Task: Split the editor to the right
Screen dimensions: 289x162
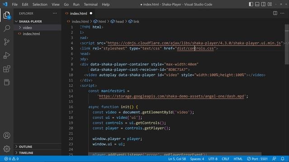Action: point(275,13)
